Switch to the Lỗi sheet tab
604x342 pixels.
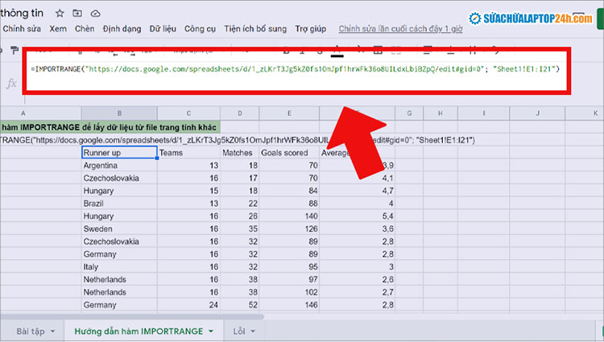pyautogui.click(x=239, y=332)
